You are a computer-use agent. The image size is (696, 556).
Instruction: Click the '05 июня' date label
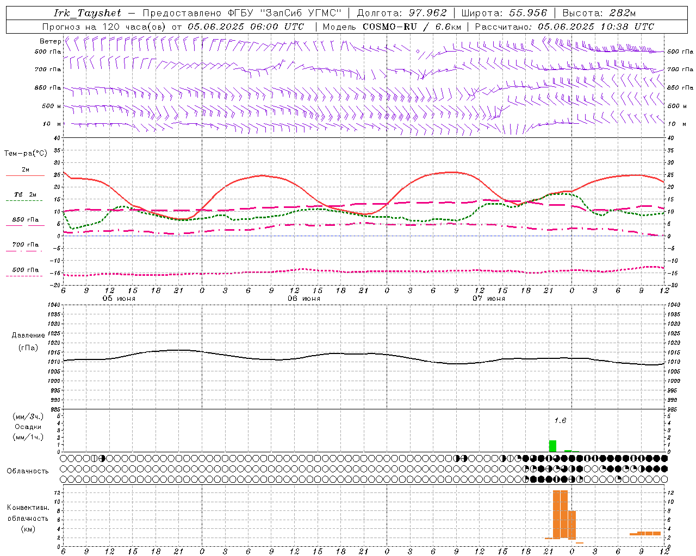pos(119,299)
